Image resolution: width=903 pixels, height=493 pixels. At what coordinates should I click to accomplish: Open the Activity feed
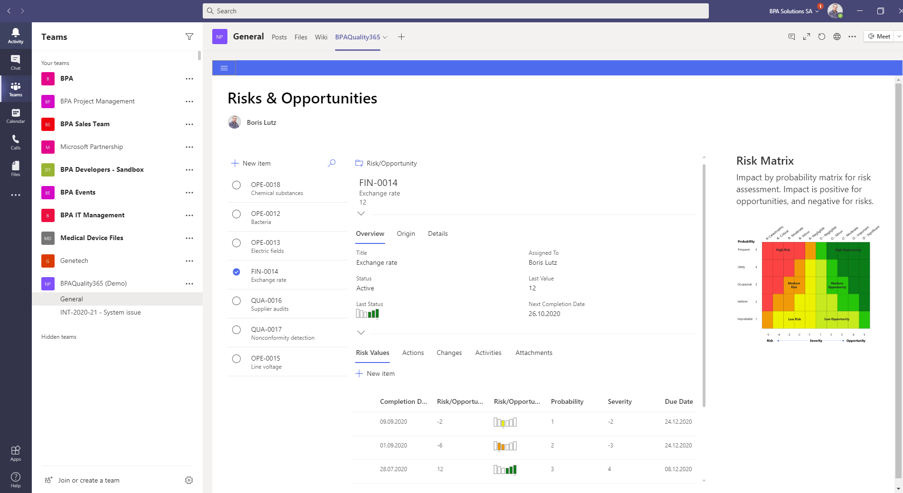pos(16,36)
